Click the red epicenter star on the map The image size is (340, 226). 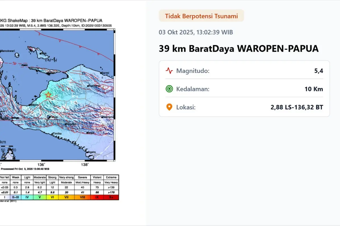pos(48,95)
